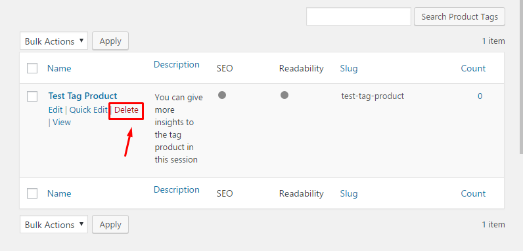The image size is (523, 251).
Task: Sort by the Name column header
Action: (x=59, y=68)
